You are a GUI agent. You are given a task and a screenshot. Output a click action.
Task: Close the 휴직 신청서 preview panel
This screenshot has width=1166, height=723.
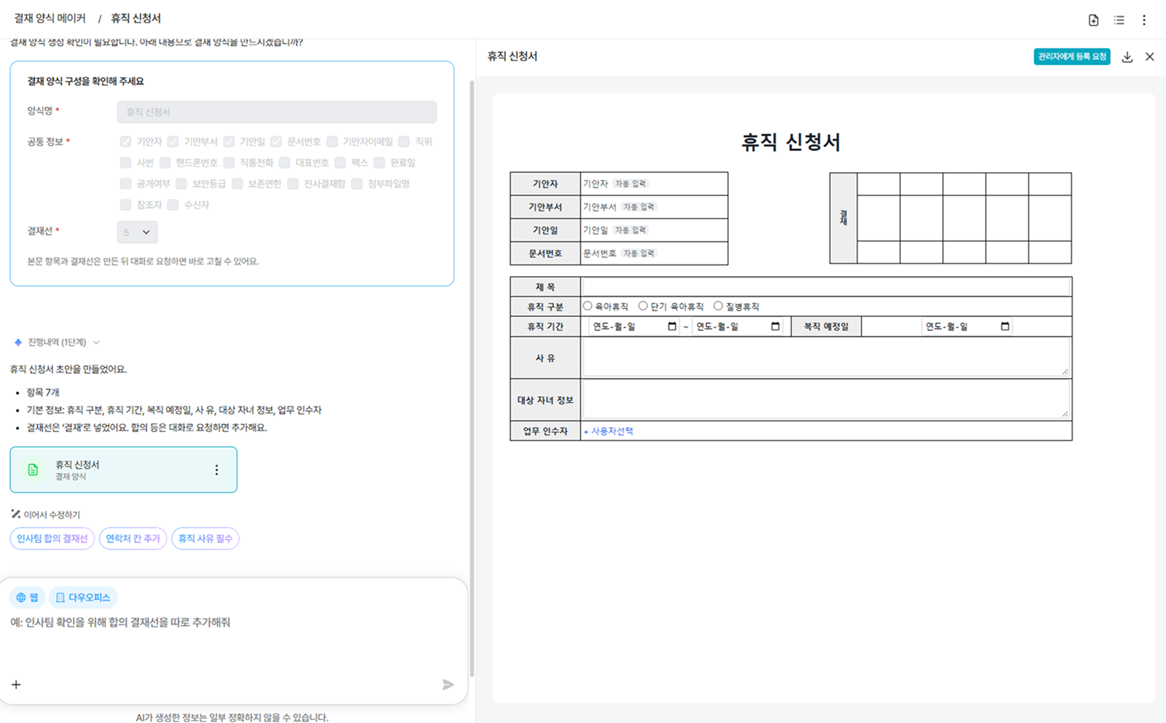1150,57
